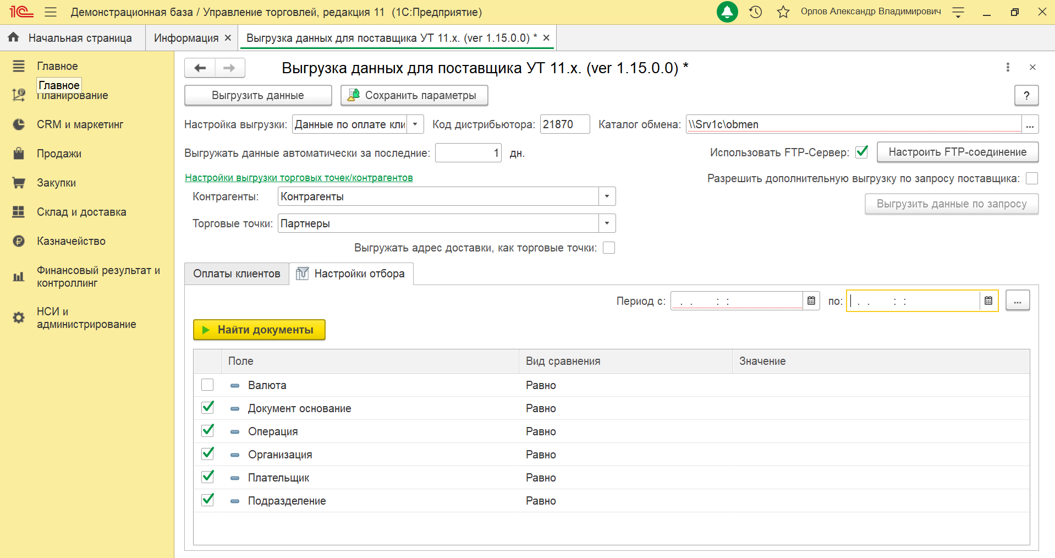Uncheck Документ основание filter checkbox
Viewport: 1055px width, 558px height.
click(x=207, y=408)
